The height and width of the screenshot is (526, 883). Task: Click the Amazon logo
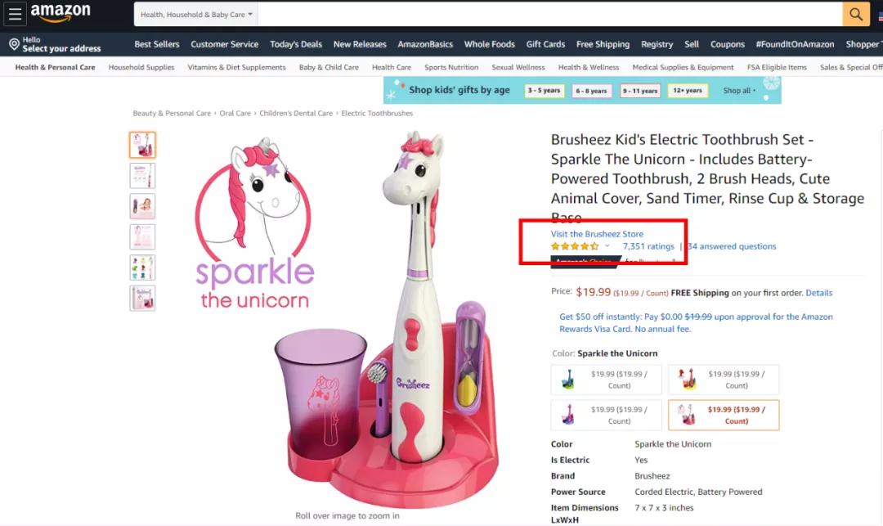point(61,13)
